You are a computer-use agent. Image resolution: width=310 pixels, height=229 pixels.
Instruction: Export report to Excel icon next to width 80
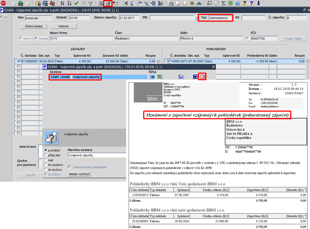tap(159, 77)
